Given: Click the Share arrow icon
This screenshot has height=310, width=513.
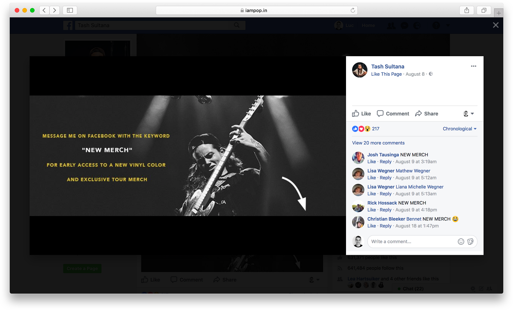Looking at the screenshot, I should (x=418, y=113).
